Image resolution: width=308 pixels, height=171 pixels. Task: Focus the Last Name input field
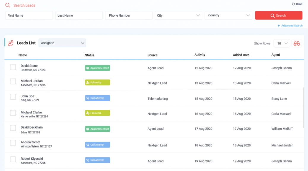pyautogui.click(x=79, y=15)
